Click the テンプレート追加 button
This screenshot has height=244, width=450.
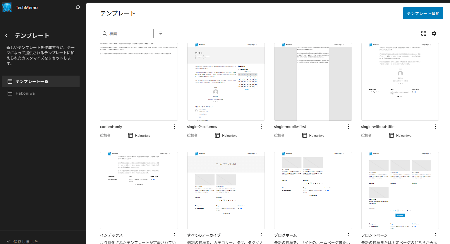(423, 13)
